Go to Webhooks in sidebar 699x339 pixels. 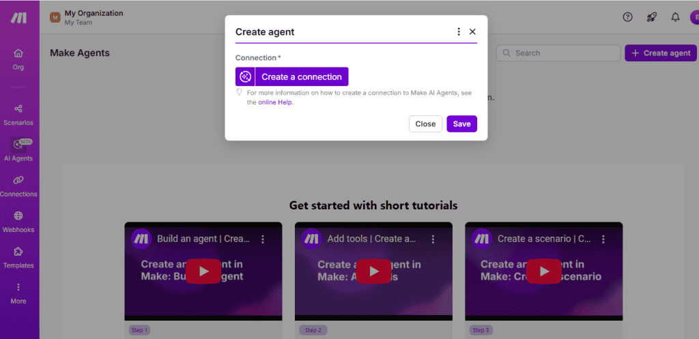click(18, 216)
